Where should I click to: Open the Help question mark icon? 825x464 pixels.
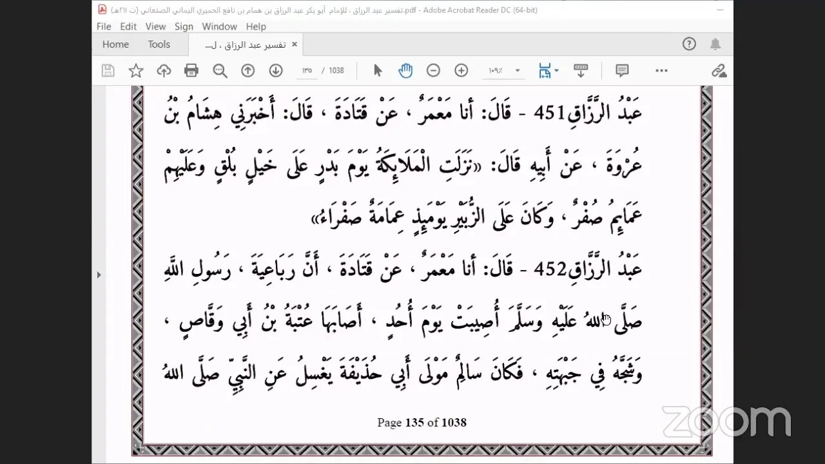689,44
